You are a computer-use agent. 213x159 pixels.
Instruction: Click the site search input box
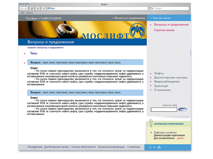click(x=164, y=109)
